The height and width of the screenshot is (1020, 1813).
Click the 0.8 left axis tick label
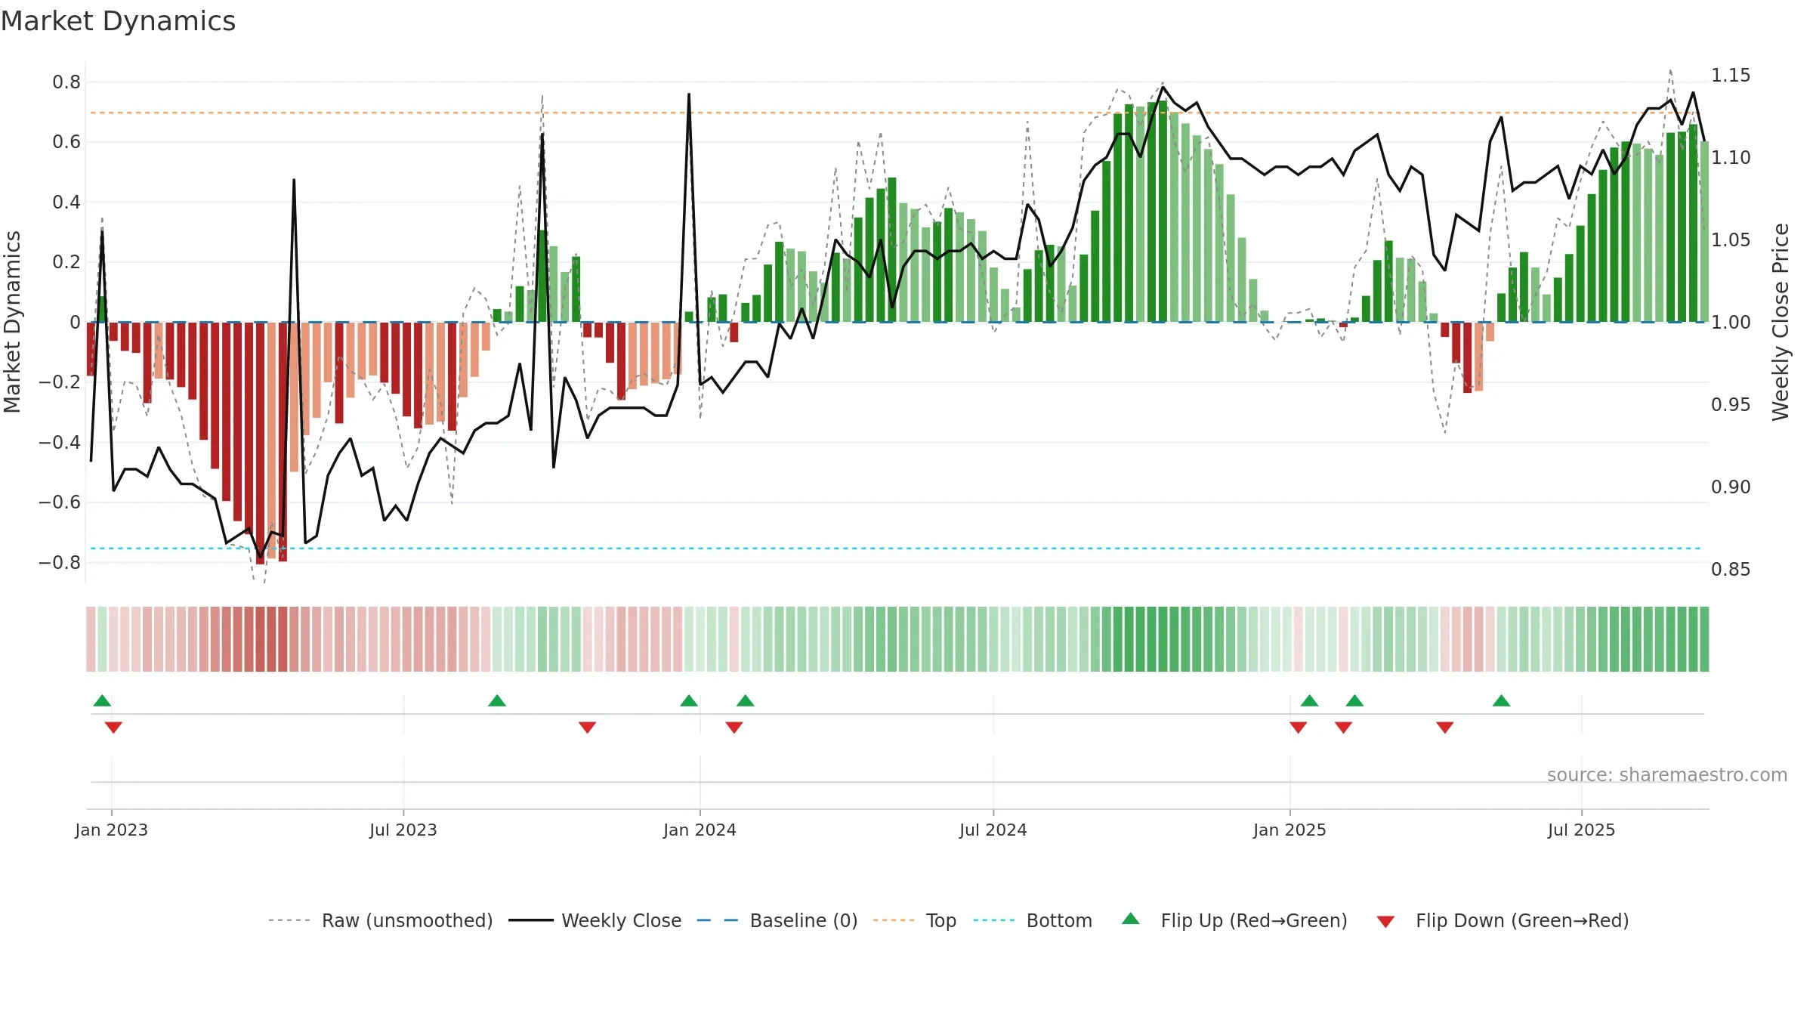(x=66, y=82)
